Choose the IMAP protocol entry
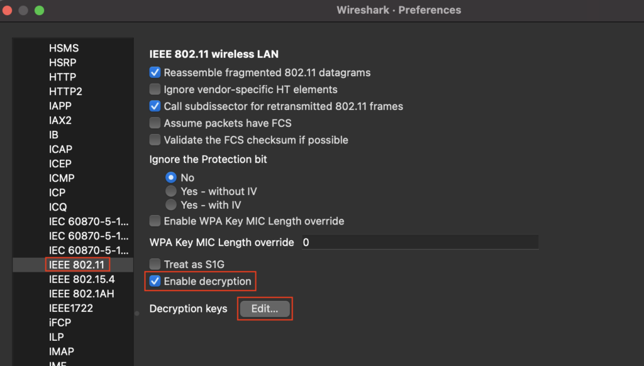The image size is (644, 366). (62, 352)
